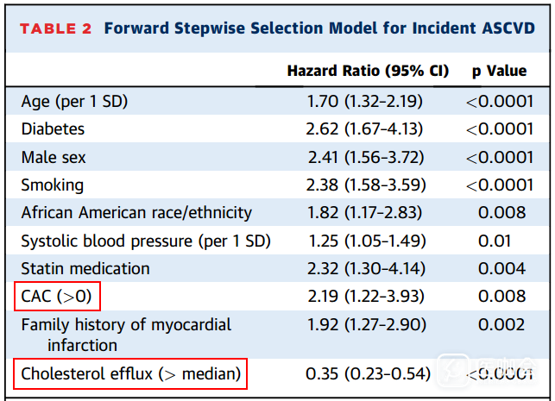
Task: Click the 'Smoking' row label
Action: (53, 185)
